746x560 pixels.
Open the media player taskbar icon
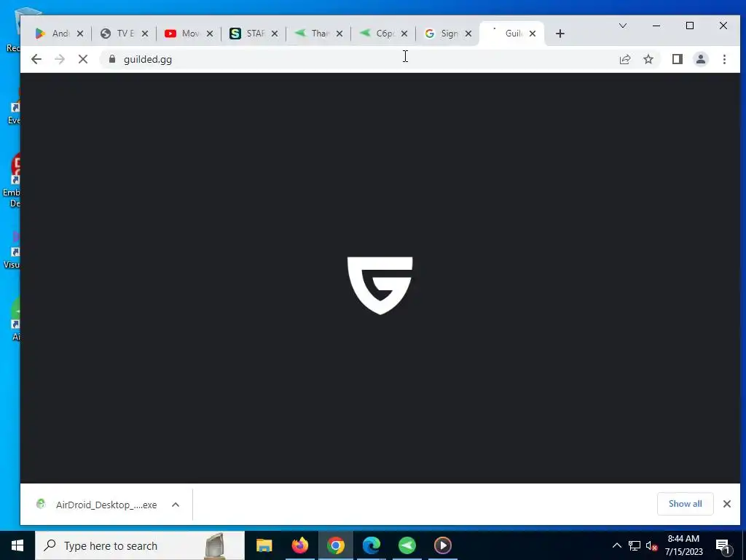(442, 545)
